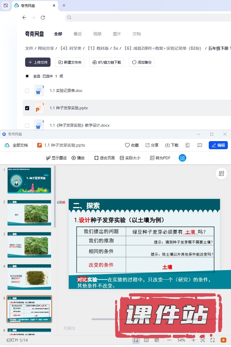Image resolution: width=231 pixels, height=347 pixels.
Task: Switch to the 视频 tab
Action: click(x=97, y=34)
